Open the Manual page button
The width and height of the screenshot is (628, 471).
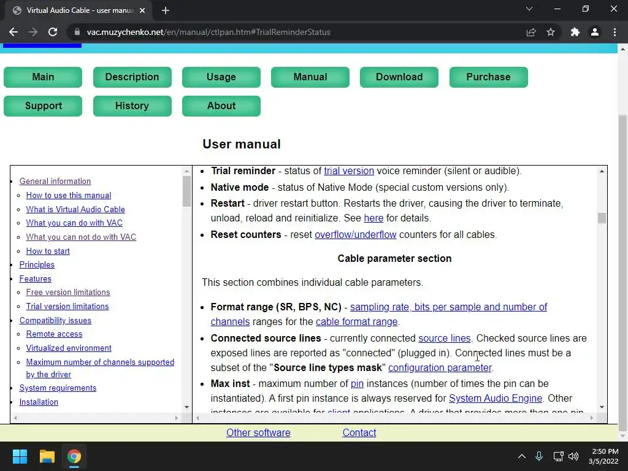pyautogui.click(x=310, y=77)
